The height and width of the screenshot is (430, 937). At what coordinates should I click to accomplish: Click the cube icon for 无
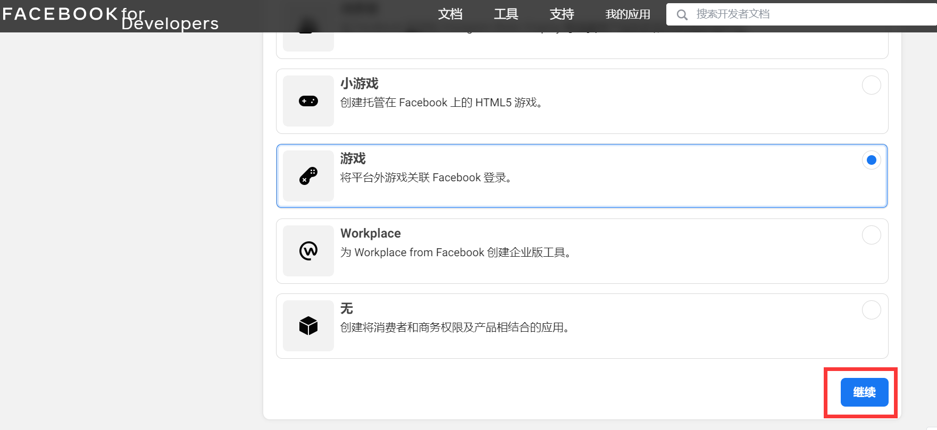click(308, 326)
